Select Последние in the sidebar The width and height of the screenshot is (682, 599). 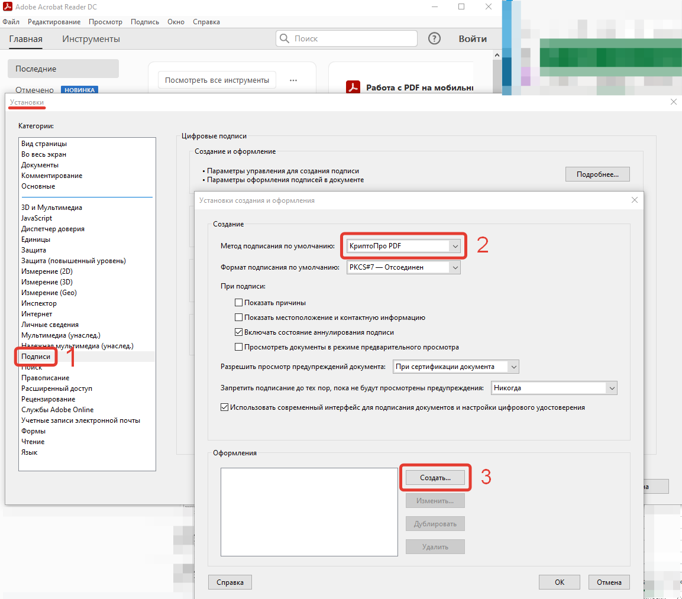[x=63, y=69]
